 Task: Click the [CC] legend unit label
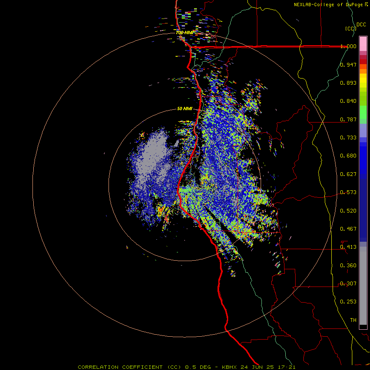[351, 28]
